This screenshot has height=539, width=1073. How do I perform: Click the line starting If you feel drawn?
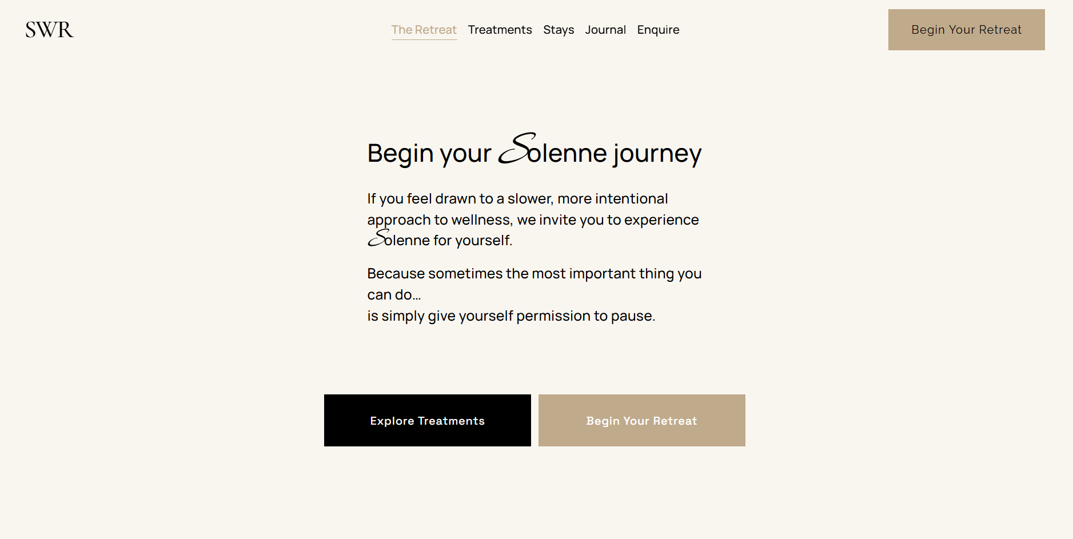(518, 199)
